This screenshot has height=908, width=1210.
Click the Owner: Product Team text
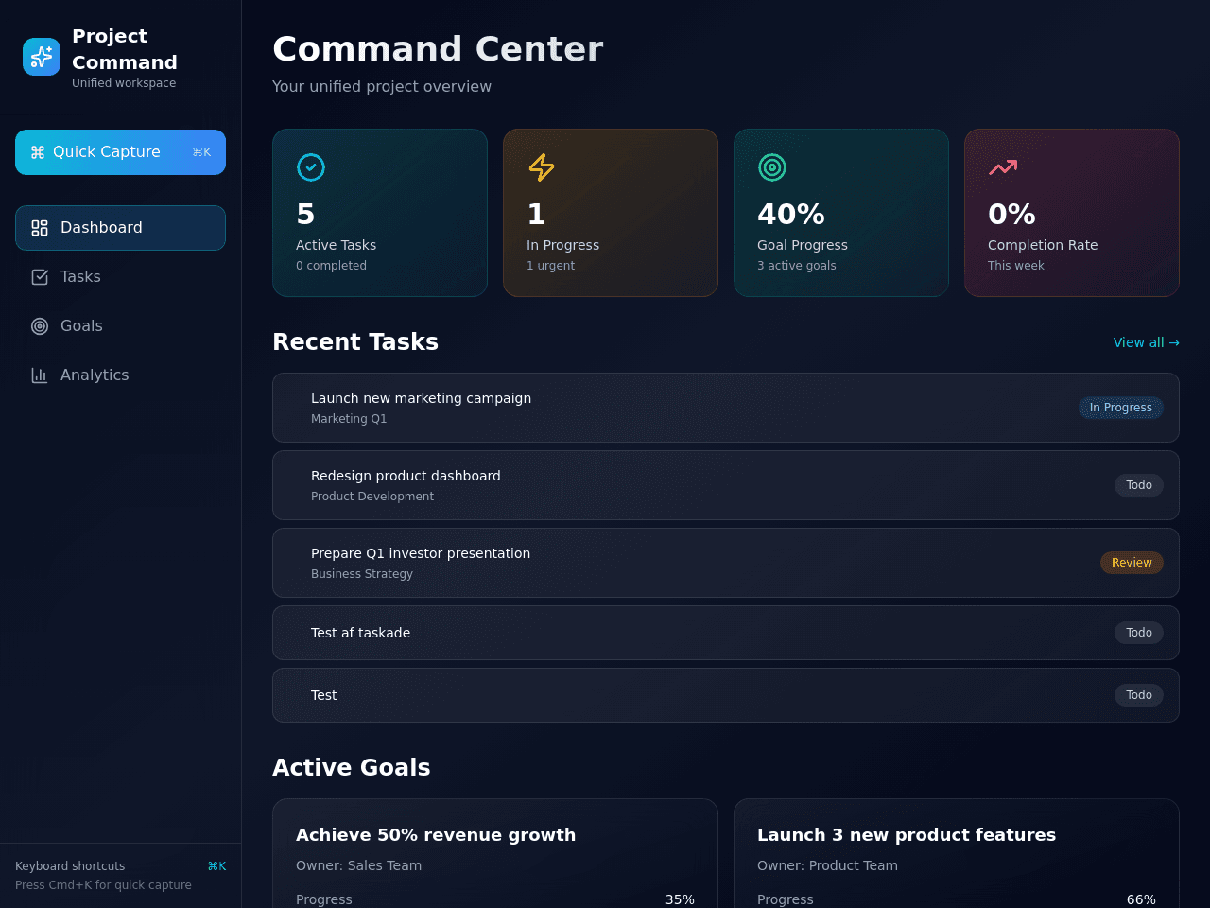click(827, 865)
